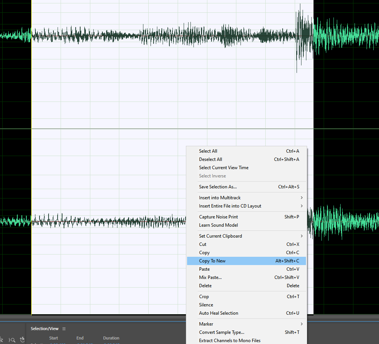The image size is (379, 344).
Task: Choose Learn Sound Model
Action: pyautogui.click(x=218, y=225)
